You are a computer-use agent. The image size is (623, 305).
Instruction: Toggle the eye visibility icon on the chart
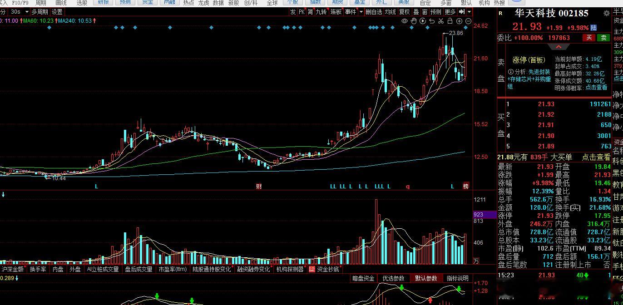pos(405,21)
